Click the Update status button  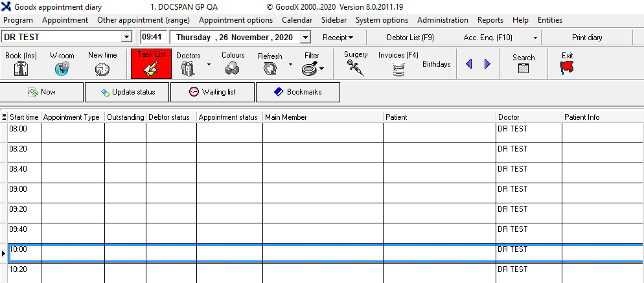(x=128, y=92)
